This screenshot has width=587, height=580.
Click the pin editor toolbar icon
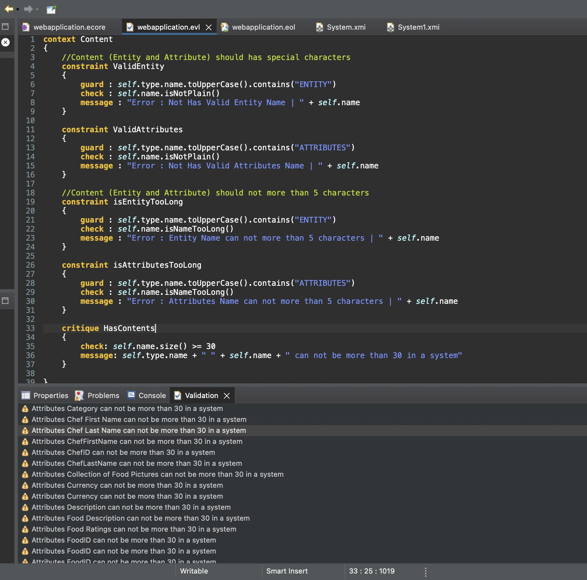51,9
